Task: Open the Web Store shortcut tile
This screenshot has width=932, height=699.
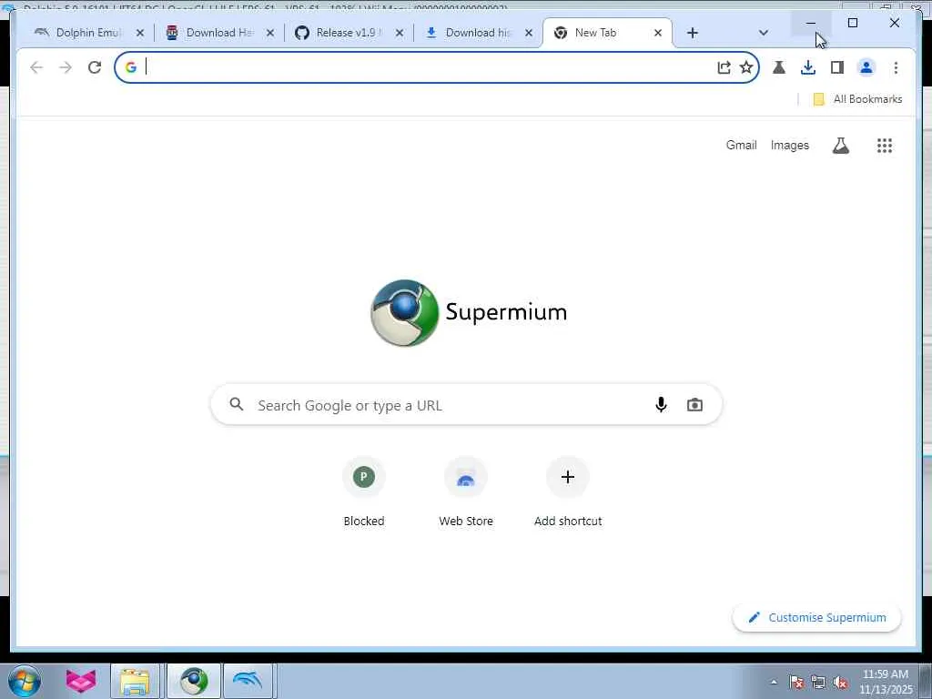Action: coord(466,492)
